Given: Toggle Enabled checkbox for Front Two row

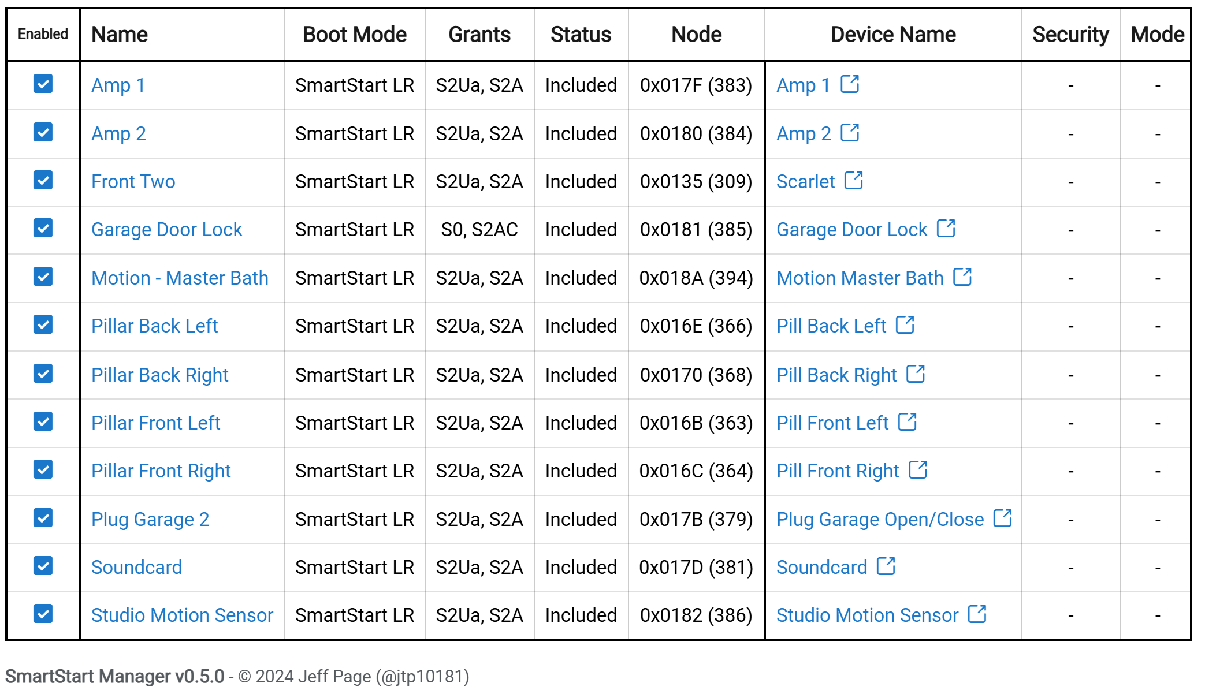Looking at the screenshot, I should point(43,180).
